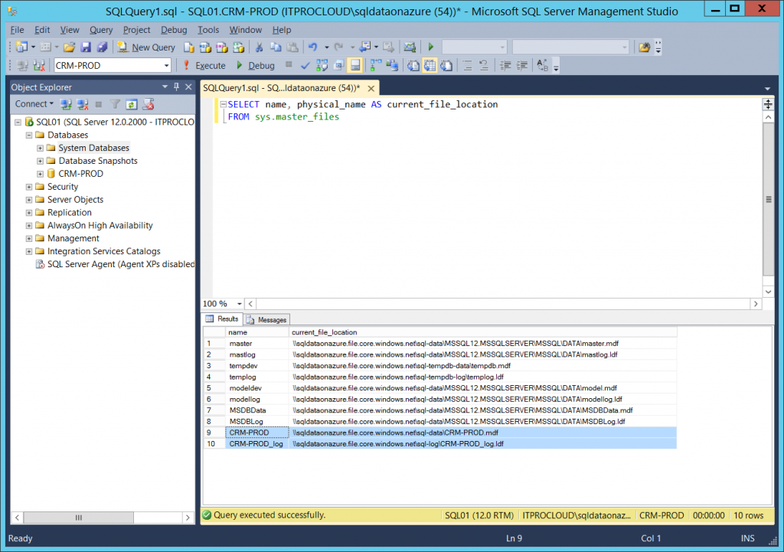The image size is (784, 552).
Task: Click the green Start arrow in the top toolbar
Action: [x=430, y=47]
